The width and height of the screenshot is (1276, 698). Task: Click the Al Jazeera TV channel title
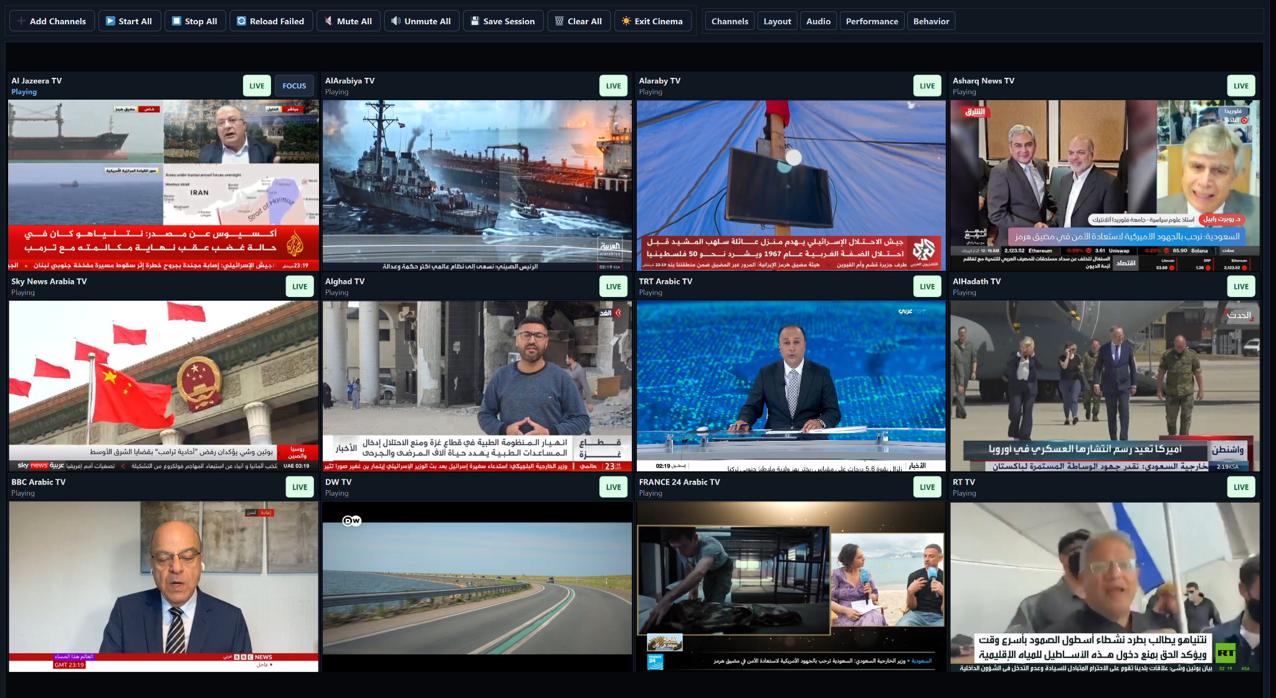36,81
